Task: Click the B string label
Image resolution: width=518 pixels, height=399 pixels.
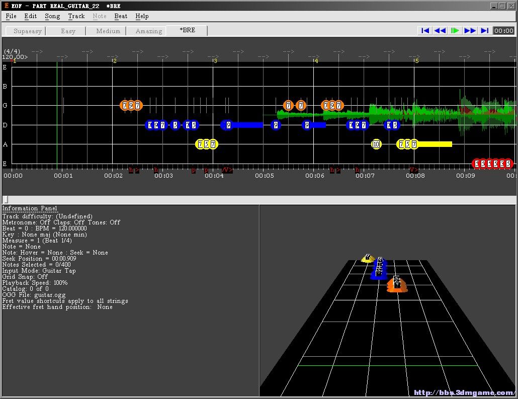Action: (x=5, y=87)
